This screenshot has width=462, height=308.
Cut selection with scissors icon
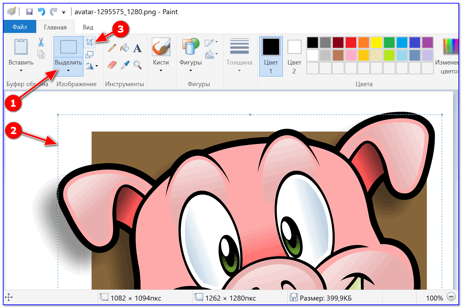click(41, 43)
